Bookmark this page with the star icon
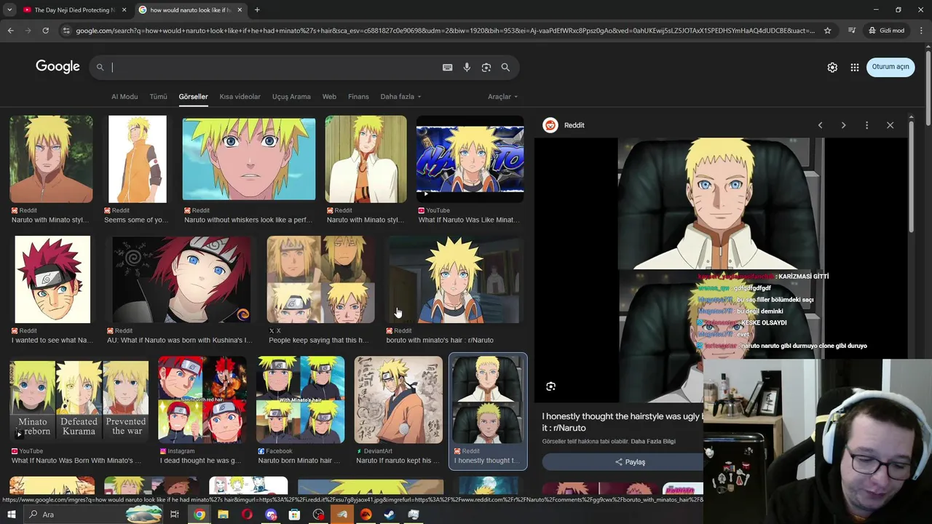Viewport: 932px width, 524px height. pos(827,31)
